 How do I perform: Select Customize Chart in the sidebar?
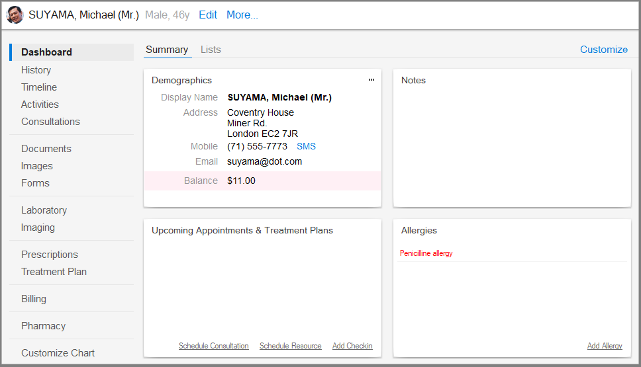pos(58,353)
